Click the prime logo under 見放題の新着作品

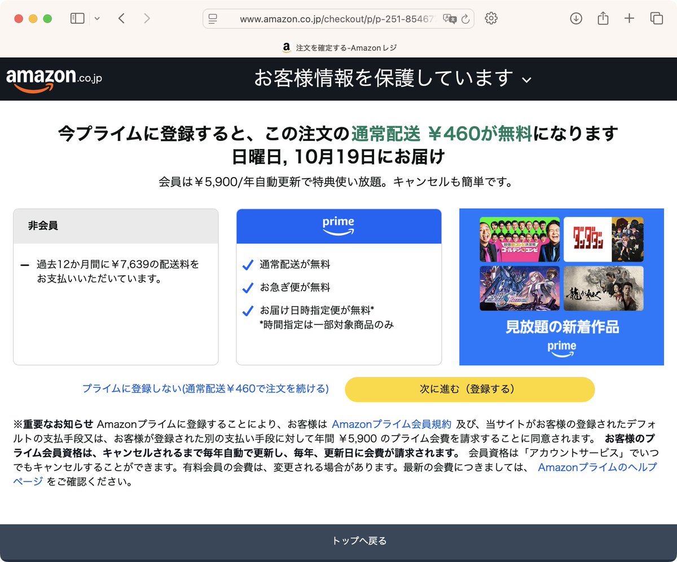[561, 349]
